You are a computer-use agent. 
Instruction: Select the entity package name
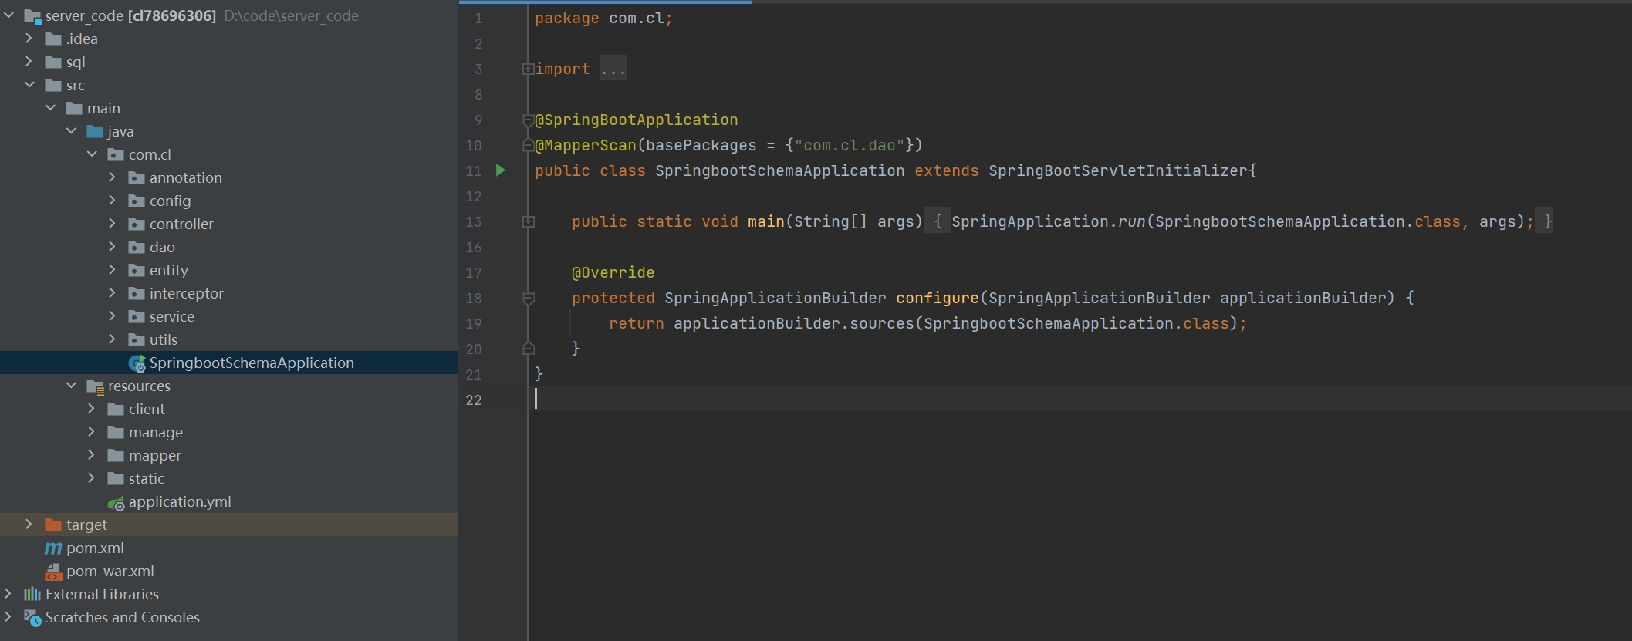point(169,270)
